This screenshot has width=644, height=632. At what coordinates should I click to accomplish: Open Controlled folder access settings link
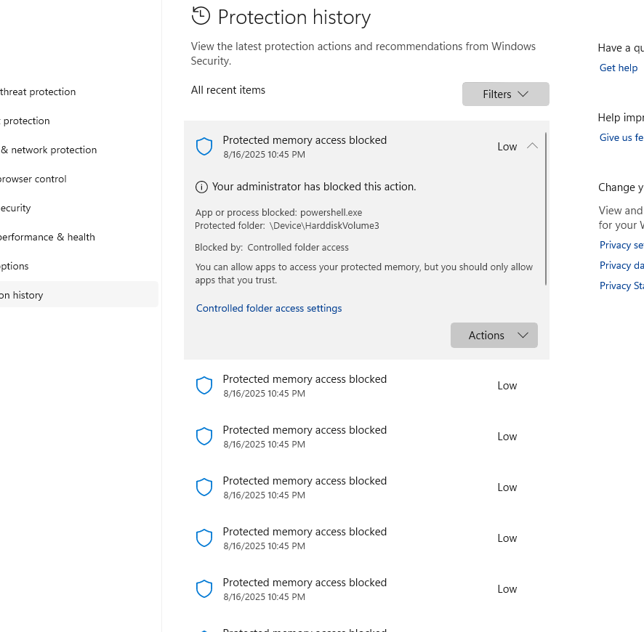click(269, 309)
